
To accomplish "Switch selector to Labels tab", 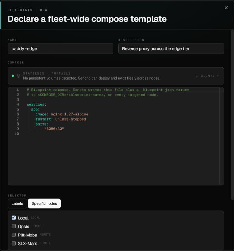I will click(x=17, y=203).
